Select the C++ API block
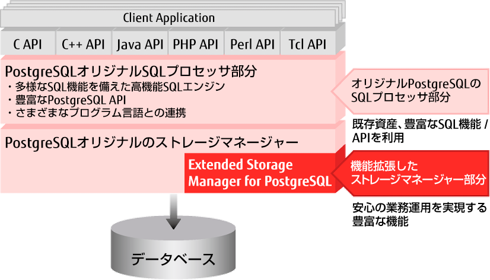This screenshot has width=490, height=280. tap(84, 43)
